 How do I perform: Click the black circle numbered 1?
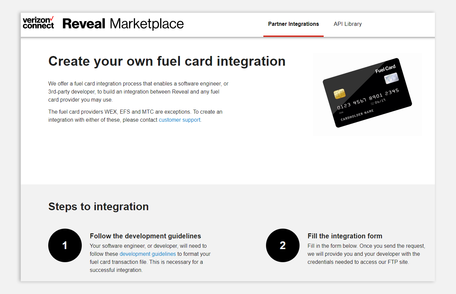tap(65, 245)
